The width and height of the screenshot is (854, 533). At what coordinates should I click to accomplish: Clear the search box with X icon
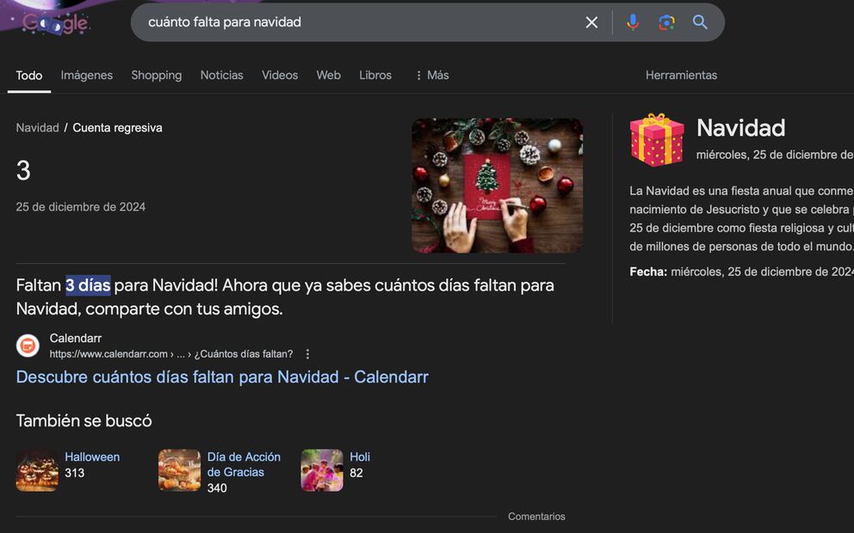click(591, 22)
